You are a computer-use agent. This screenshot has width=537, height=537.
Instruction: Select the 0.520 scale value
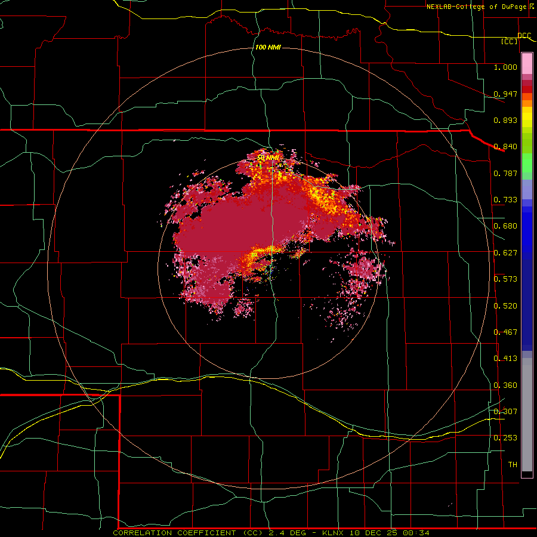point(505,306)
